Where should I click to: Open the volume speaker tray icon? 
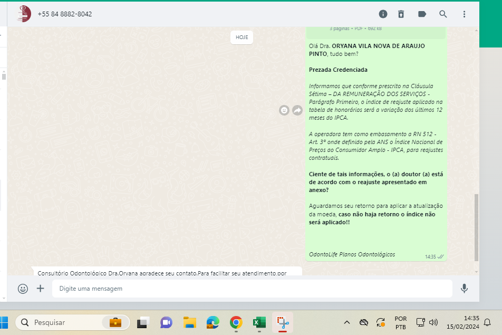pos(433,322)
